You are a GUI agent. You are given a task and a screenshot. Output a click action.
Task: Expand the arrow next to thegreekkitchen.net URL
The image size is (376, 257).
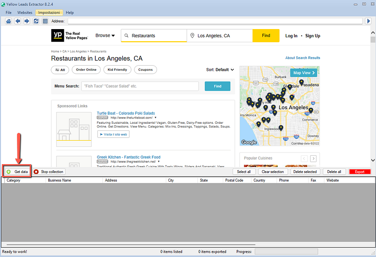point(159,161)
